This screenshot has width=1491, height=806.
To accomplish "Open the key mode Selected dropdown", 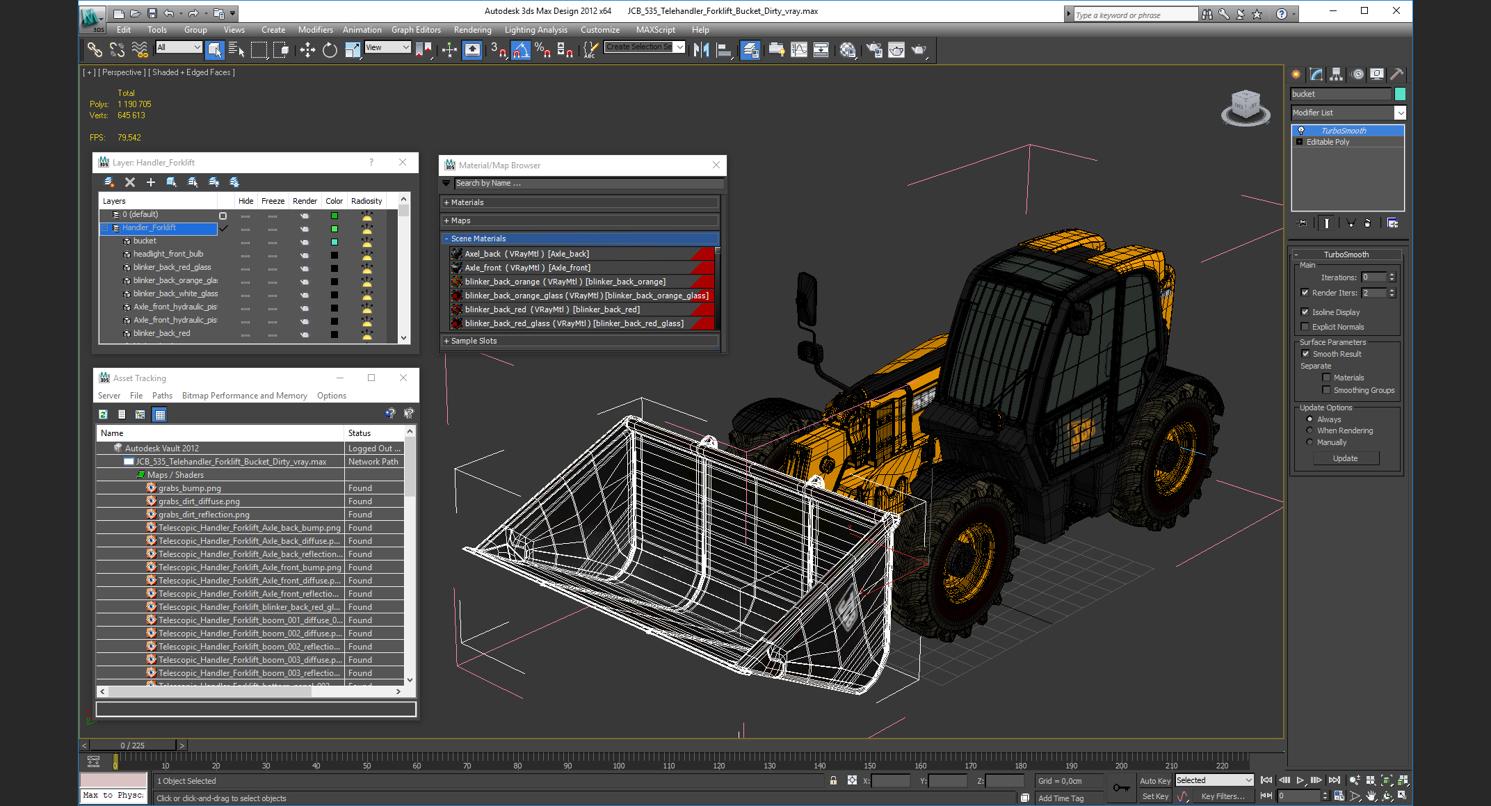I will click(1248, 780).
